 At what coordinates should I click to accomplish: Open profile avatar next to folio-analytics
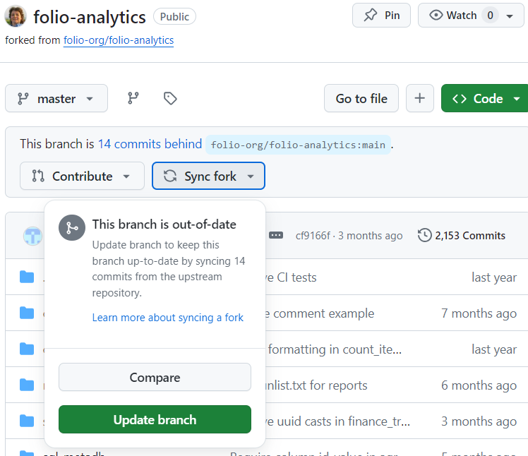[x=15, y=16]
